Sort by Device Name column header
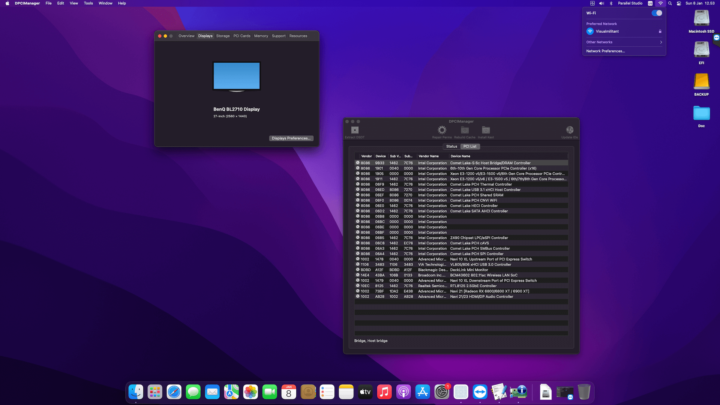Screen dimensions: 720x405 (460, 156)
